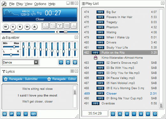Image resolution: width=166 pixels, height=119 pixels.
Task: Click the lyrics comment-flag icon
Action: coord(11,114)
